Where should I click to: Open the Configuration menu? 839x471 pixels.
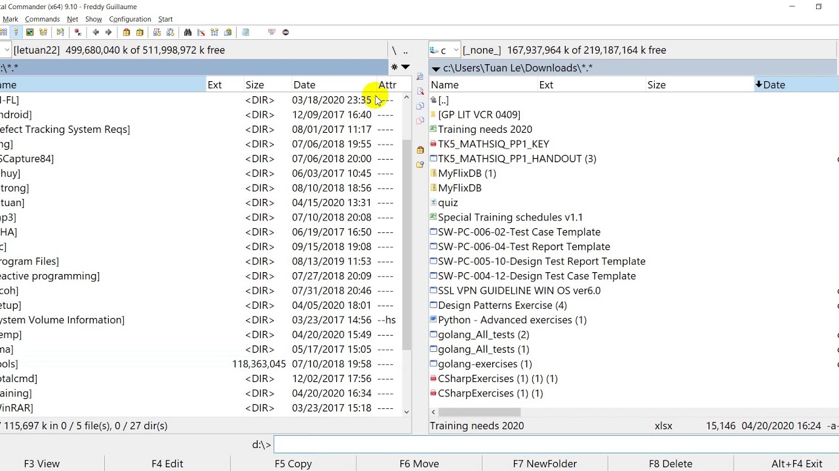click(130, 19)
